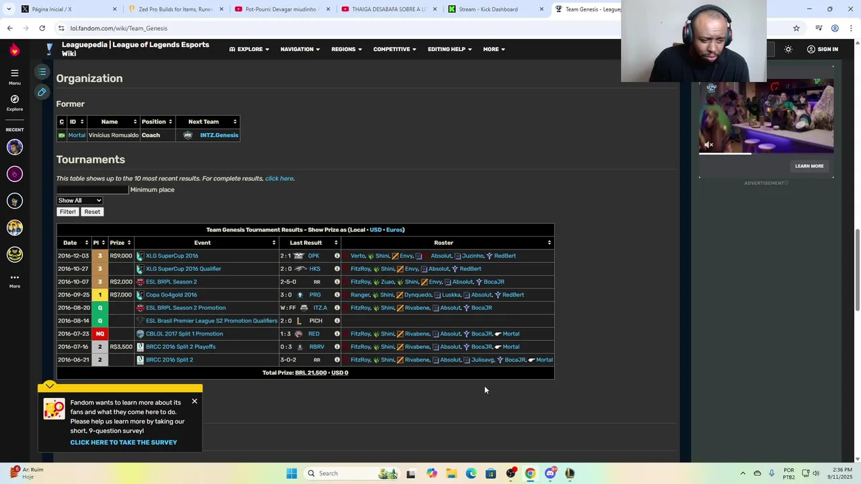
Task: Open the More dropdown in wiki navigation
Action: click(494, 49)
